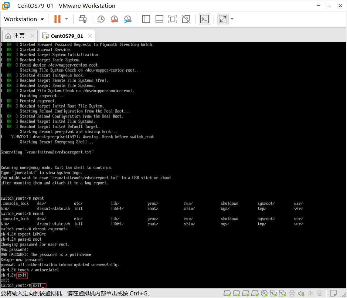Close the VMware Workstation window
This screenshot has height=298, width=347.
[341, 6]
